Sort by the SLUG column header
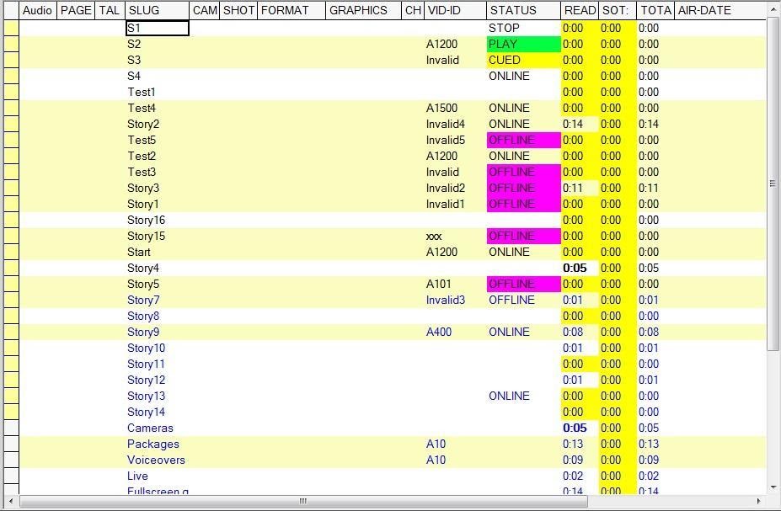 157,10
